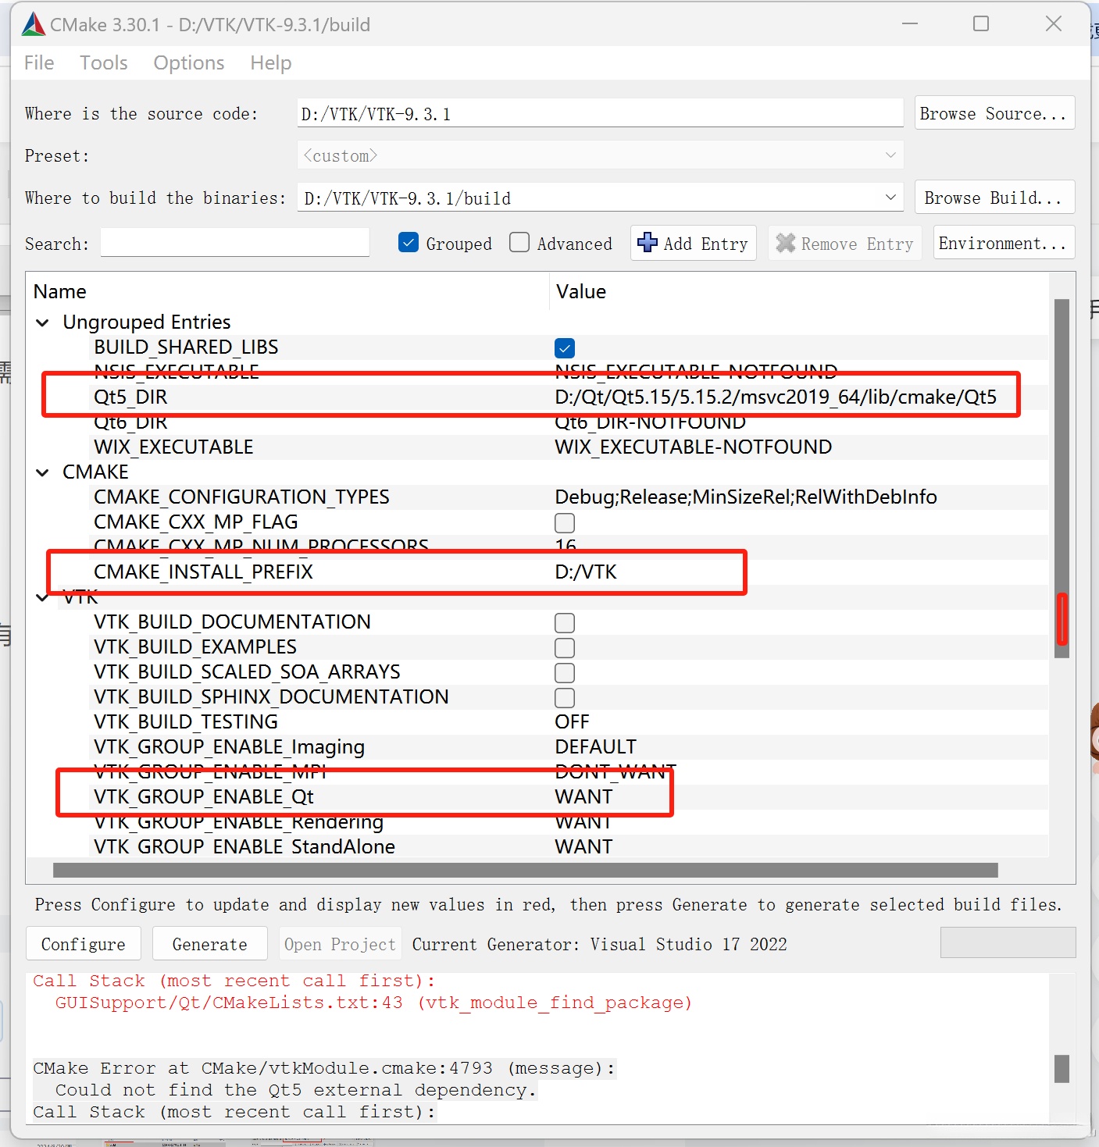Click the source code path field
The width and height of the screenshot is (1099, 1147).
[600, 113]
